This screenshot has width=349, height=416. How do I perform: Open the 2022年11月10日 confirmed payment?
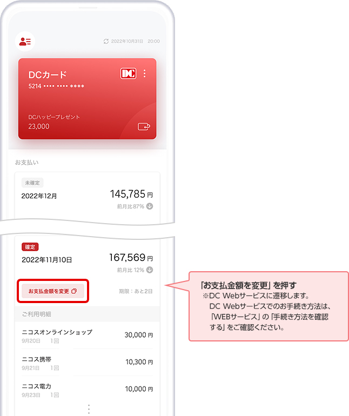tap(87, 259)
